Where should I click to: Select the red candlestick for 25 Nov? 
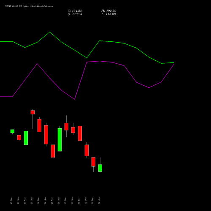53,151
